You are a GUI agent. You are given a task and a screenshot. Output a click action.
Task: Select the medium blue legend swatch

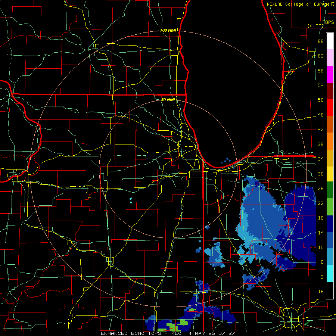click(x=330, y=240)
